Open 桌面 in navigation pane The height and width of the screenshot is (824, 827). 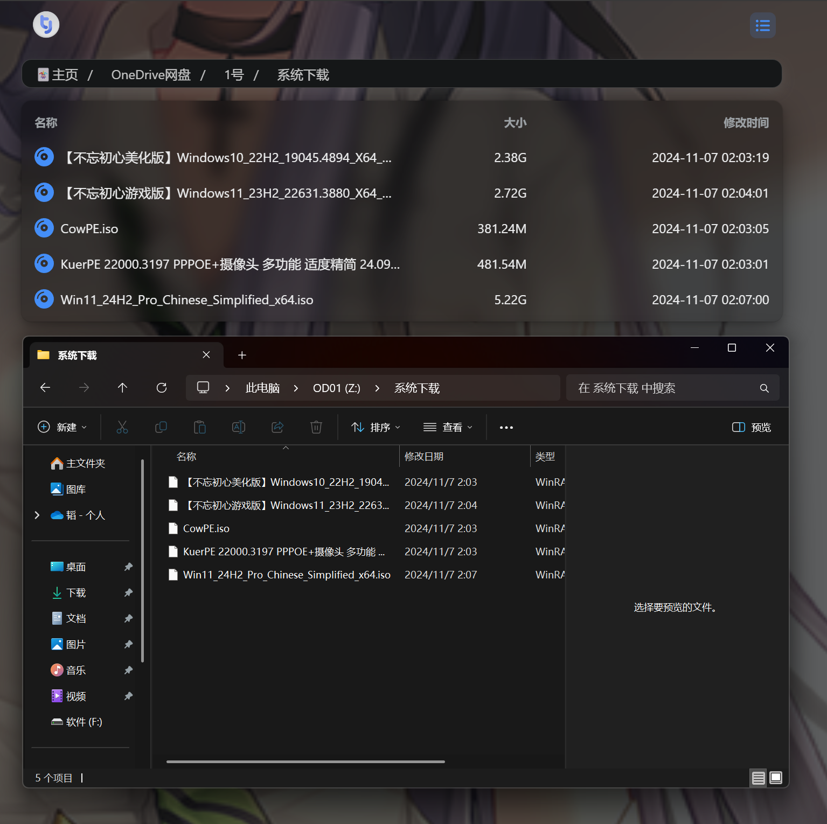(x=68, y=567)
